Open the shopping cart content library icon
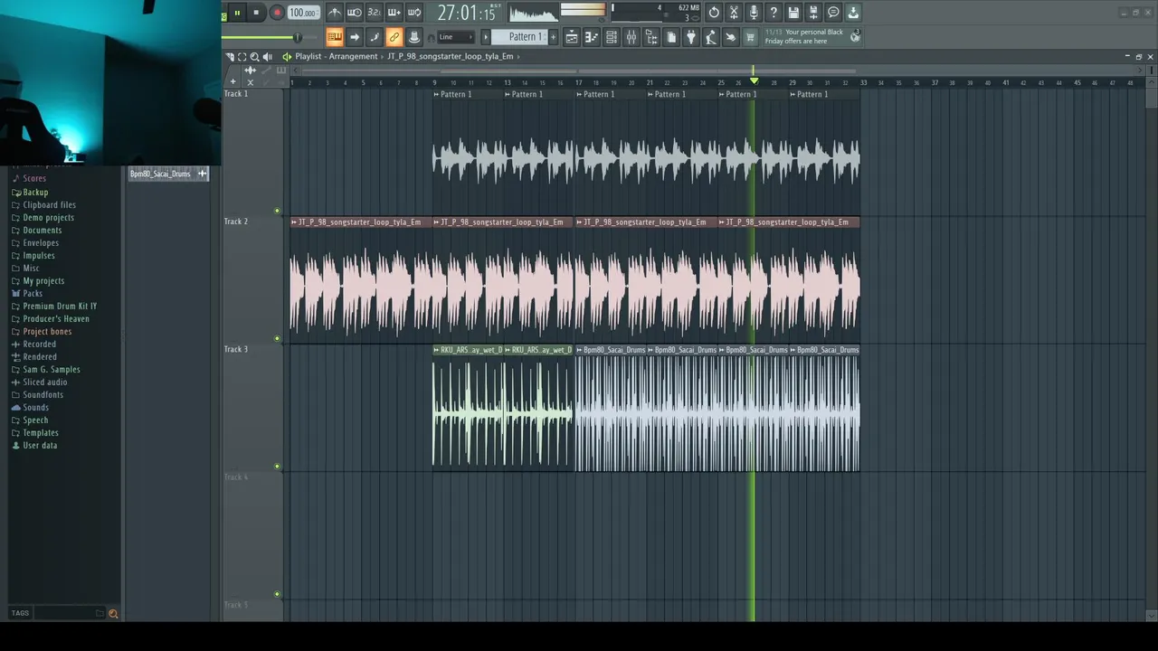This screenshot has width=1158, height=651. coord(750,37)
